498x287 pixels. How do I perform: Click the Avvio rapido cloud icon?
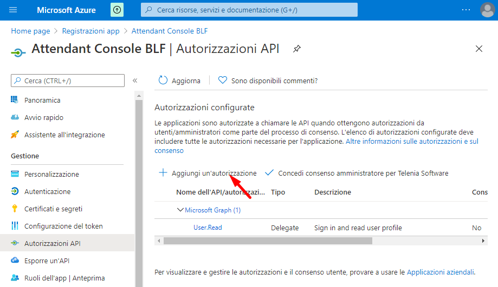tap(15, 117)
